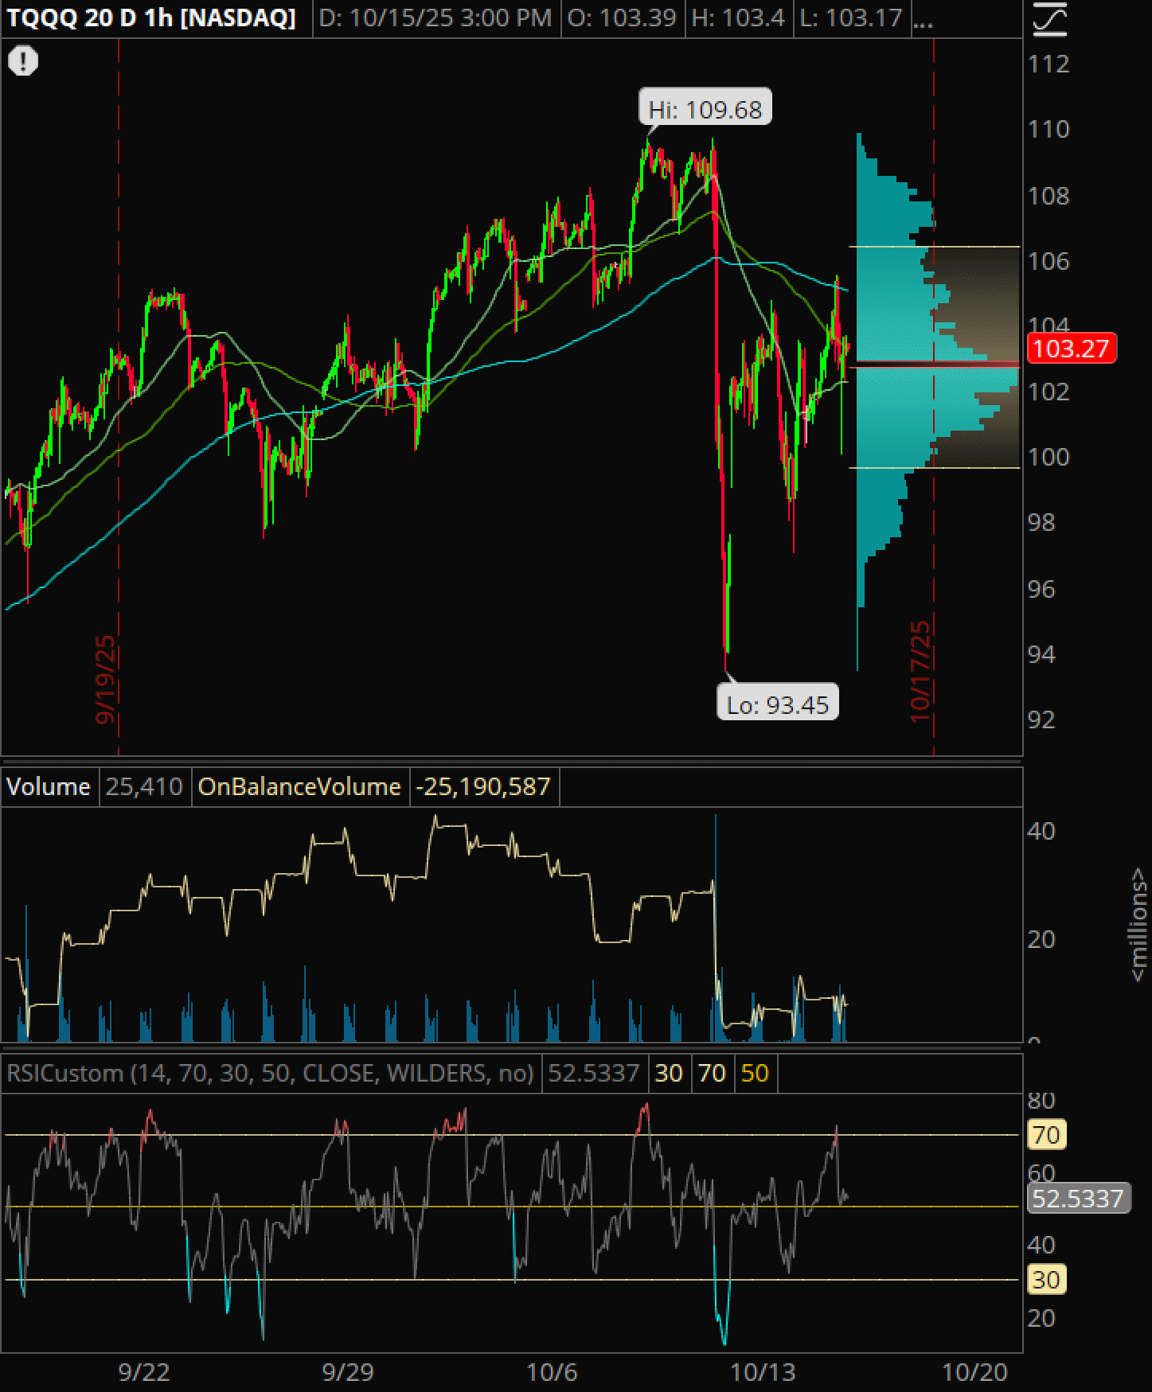Click the orange 50 level box in RSI header

tap(755, 1073)
